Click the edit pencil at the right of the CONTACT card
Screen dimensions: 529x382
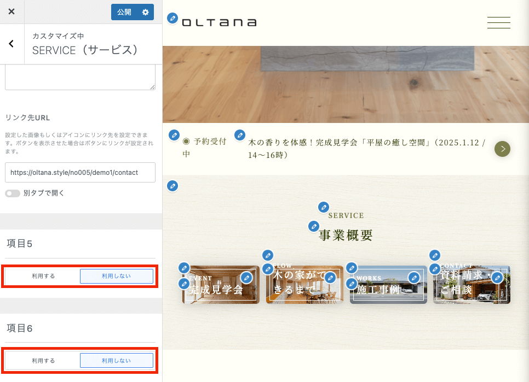coord(497,278)
